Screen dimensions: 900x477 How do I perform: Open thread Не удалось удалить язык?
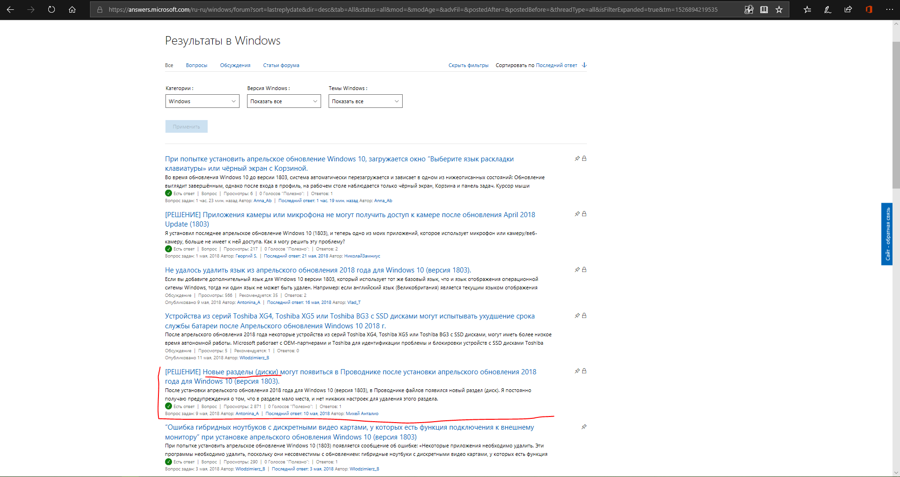pos(318,270)
